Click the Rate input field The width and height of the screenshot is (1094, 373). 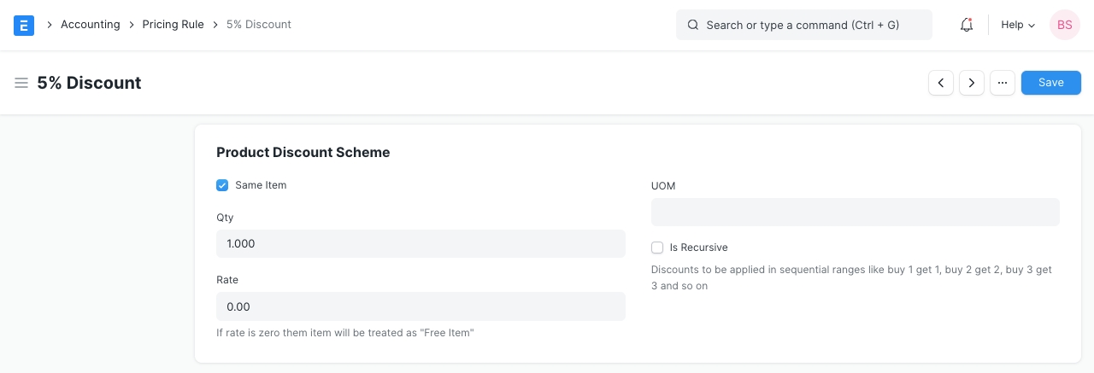point(421,306)
